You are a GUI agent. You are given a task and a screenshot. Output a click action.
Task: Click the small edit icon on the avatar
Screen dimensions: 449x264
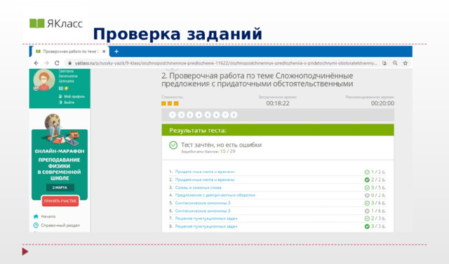pyautogui.click(x=36, y=88)
